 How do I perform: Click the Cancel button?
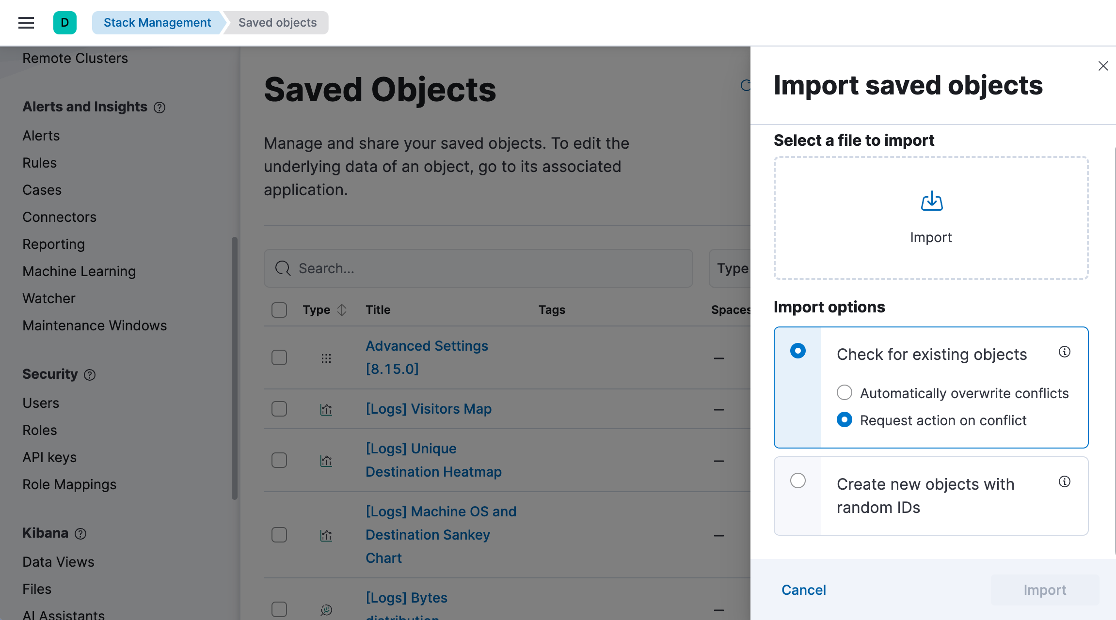[804, 589]
